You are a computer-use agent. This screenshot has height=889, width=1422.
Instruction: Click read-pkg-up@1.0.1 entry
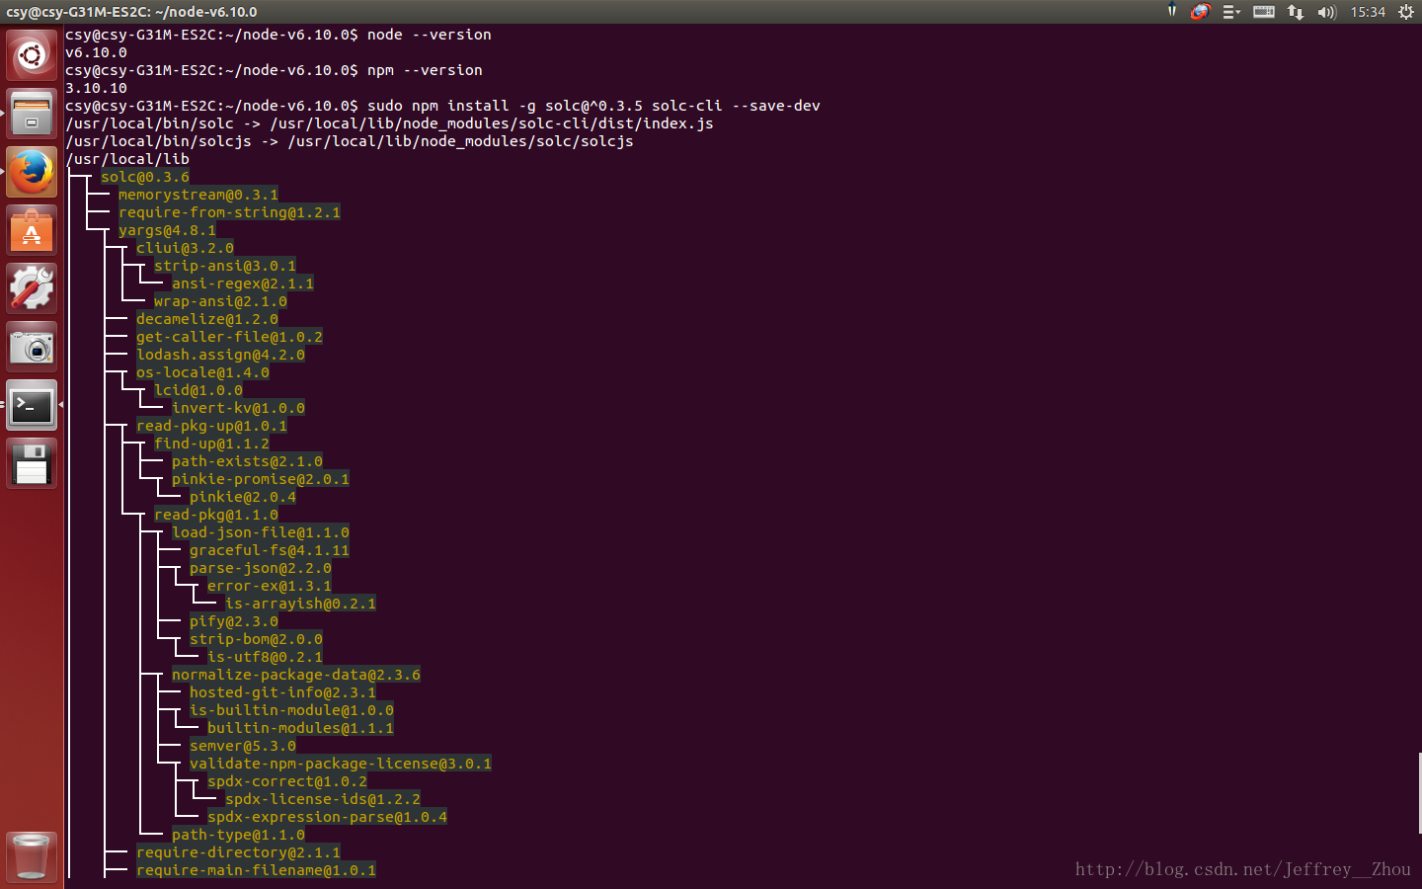(x=211, y=426)
